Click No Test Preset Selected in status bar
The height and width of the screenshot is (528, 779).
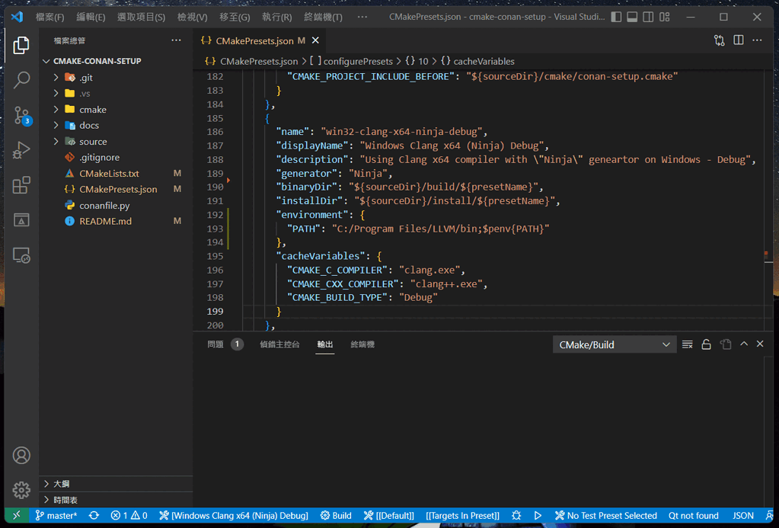[605, 515]
